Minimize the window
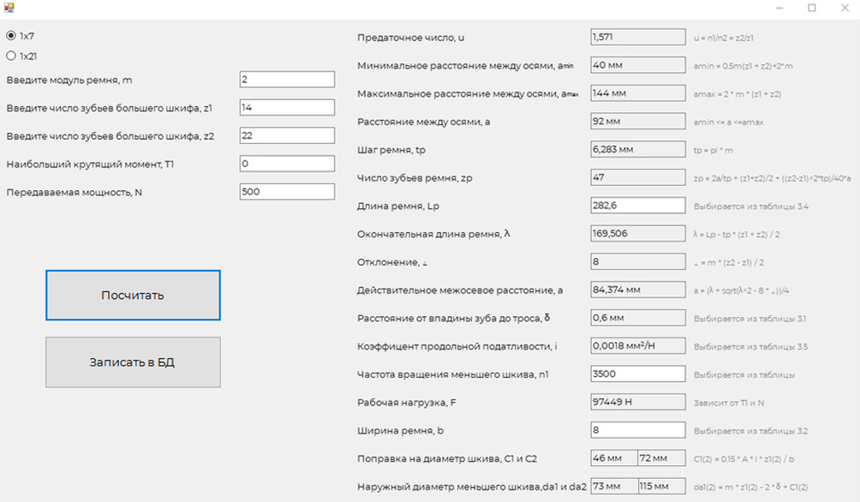 779,9
